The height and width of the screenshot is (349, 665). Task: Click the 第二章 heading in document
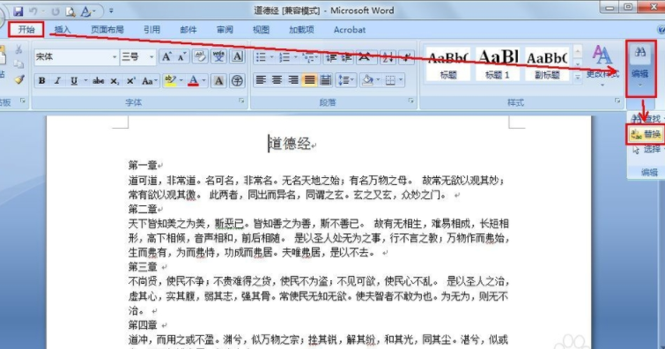click(x=143, y=209)
